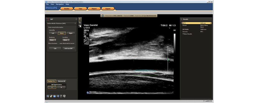Open help with the question mark icon
Viewport: 258px width, 103px height.
coord(61,96)
